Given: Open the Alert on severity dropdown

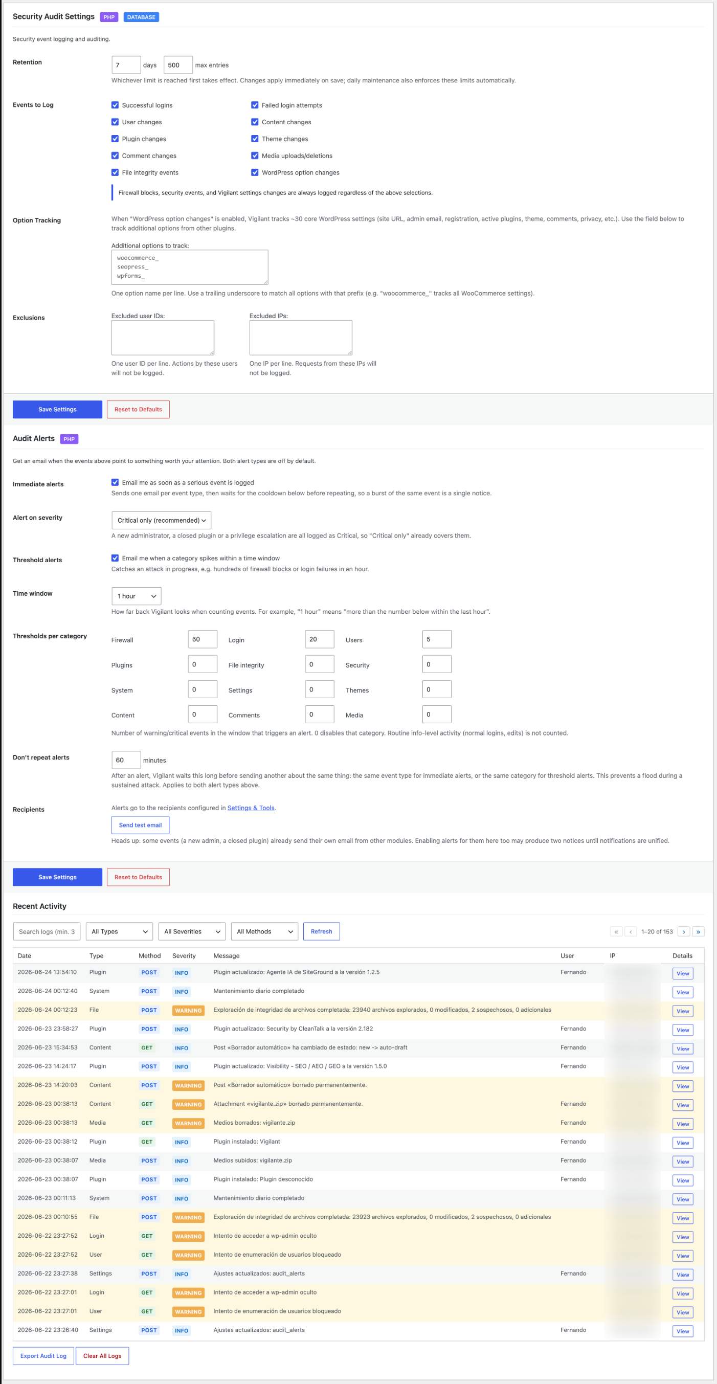Looking at the screenshot, I should click(x=161, y=520).
